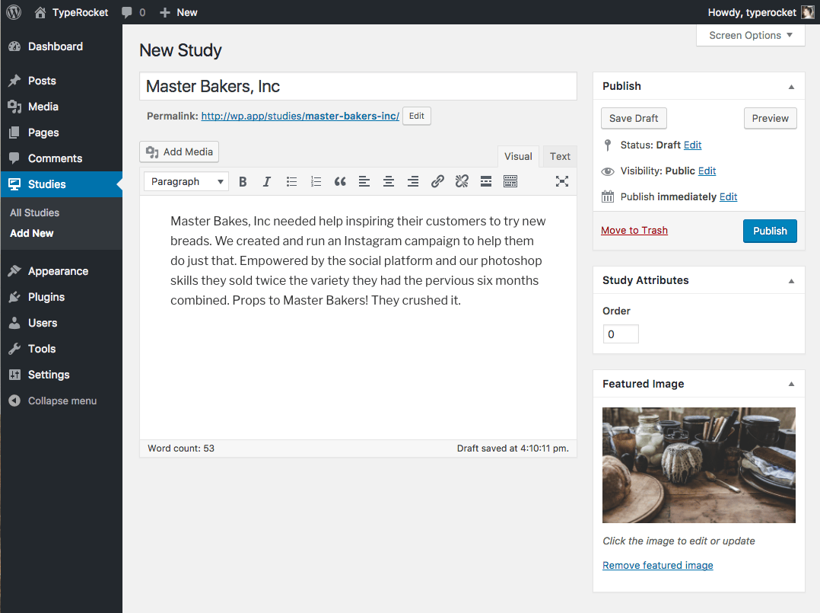Collapse the Publish metabox
Screen dimensions: 820x613
tap(791, 86)
